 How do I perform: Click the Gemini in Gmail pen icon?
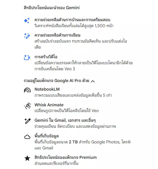27,121
